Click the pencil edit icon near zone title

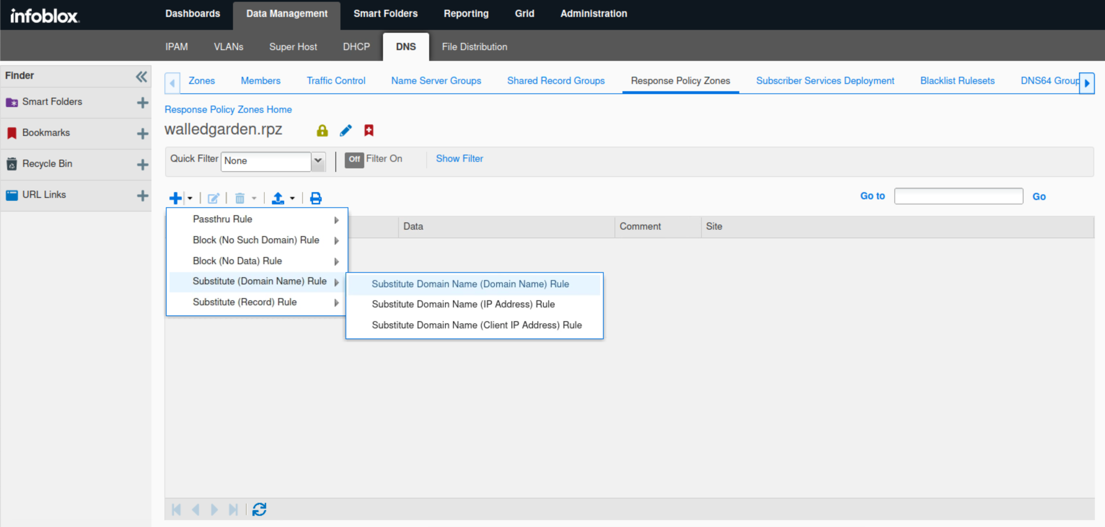(x=346, y=130)
